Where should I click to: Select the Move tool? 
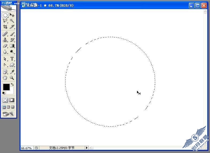coord(12,15)
